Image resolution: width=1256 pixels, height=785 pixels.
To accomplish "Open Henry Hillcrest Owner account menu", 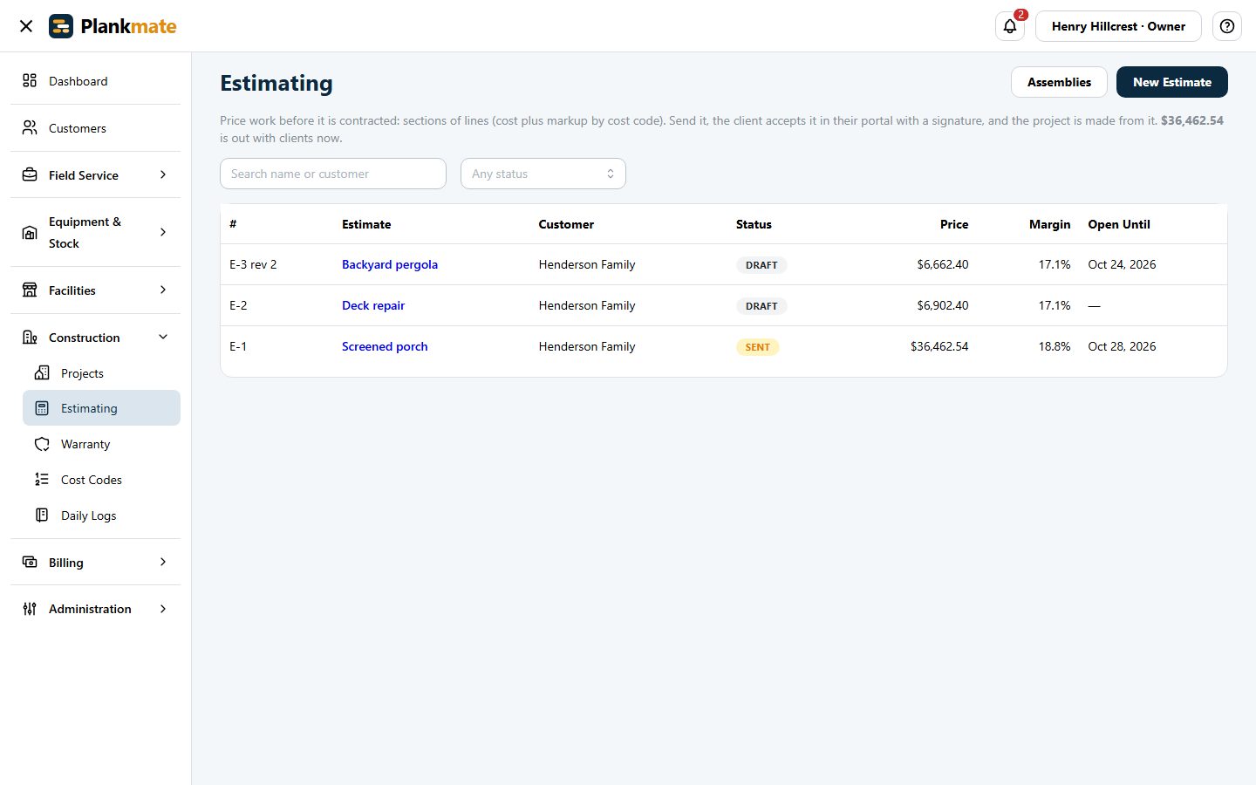I will coord(1118,26).
